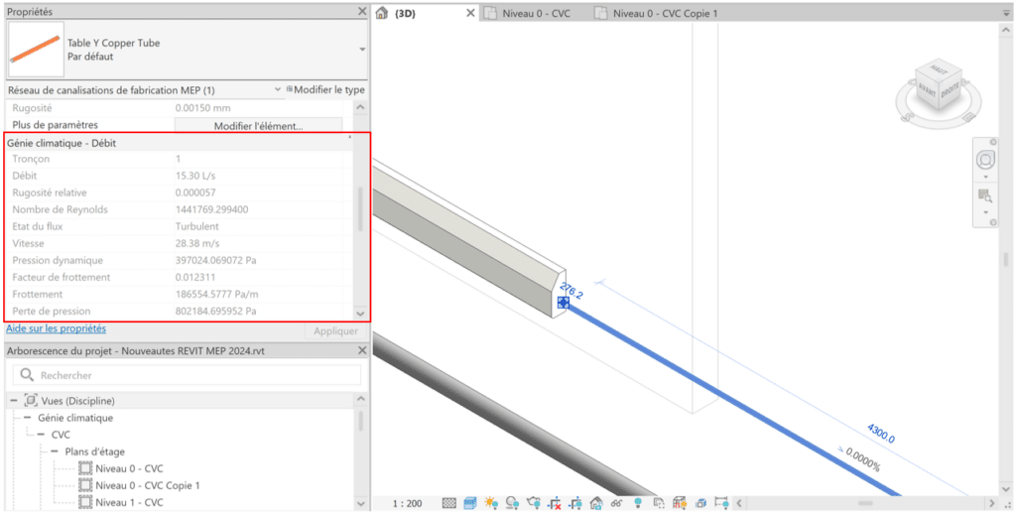Select Niveau 0 - CVC in project browser

[129, 468]
